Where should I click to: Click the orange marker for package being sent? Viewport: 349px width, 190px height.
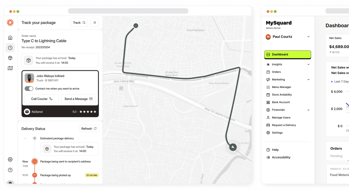pos(34,161)
